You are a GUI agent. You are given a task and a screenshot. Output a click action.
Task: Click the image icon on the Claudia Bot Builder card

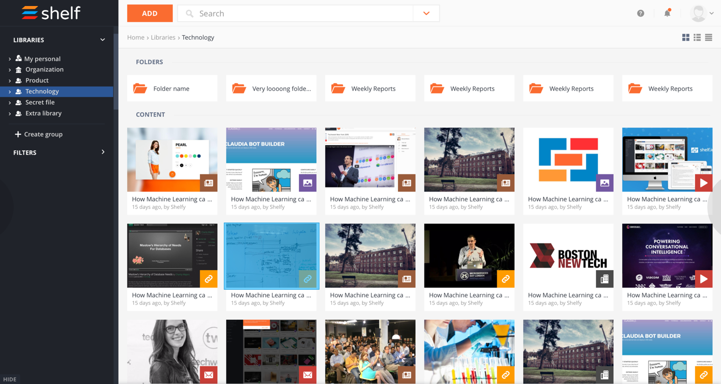pos(308,183)
